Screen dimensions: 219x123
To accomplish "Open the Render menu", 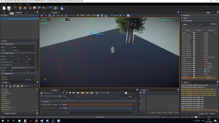I will coord(20,4).
